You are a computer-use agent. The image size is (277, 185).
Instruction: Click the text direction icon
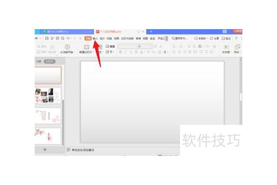pyautogui.click(x=201, y=46)
